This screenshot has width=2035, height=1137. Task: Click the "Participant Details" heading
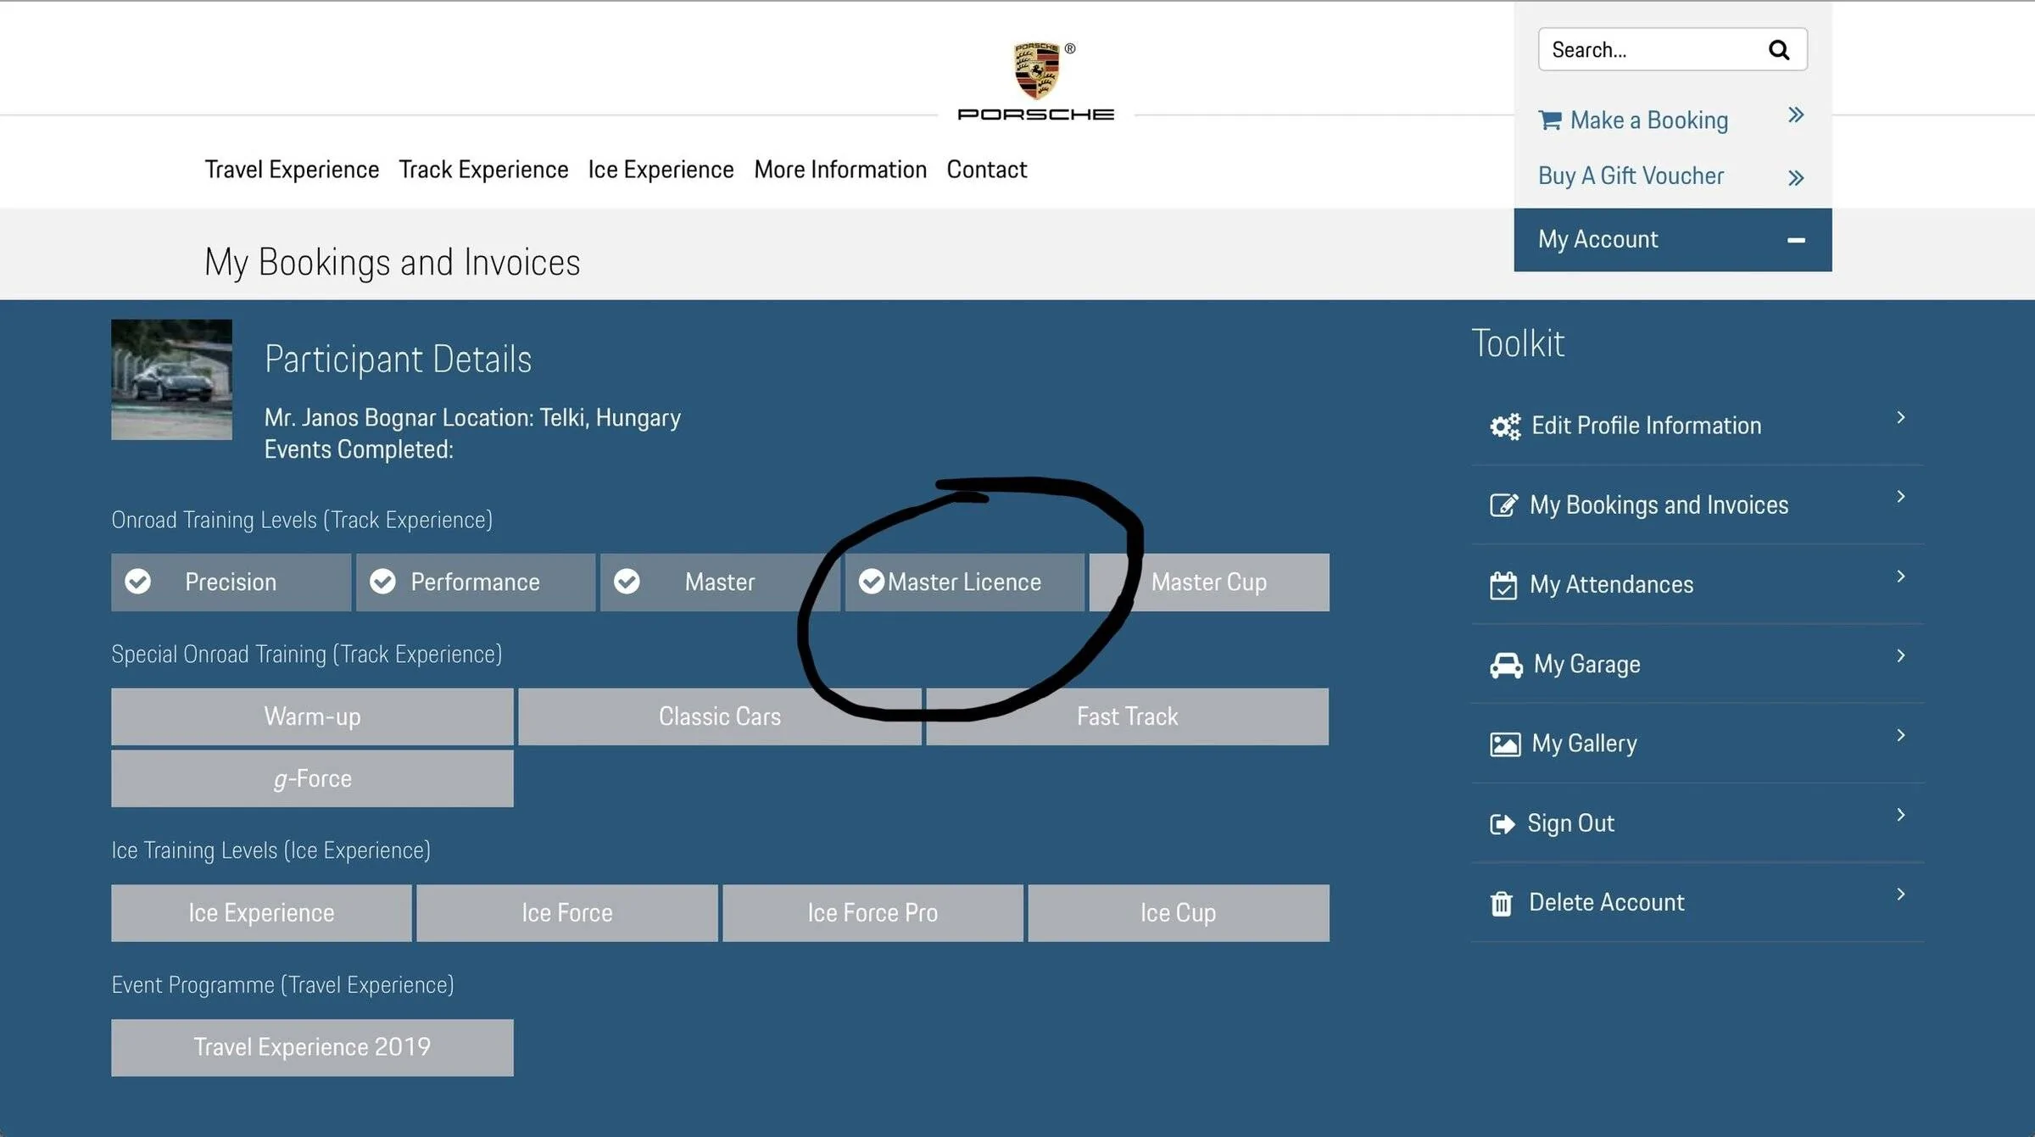(398, 359)
